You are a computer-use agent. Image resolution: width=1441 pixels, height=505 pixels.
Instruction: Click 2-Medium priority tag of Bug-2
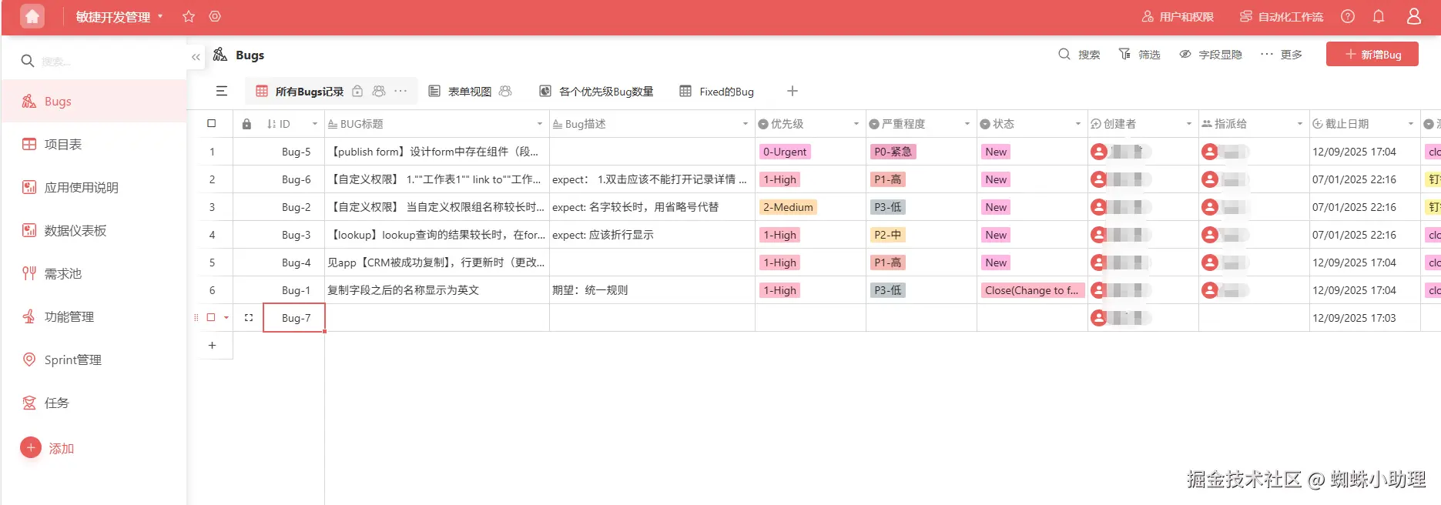(x=788, y=207)
